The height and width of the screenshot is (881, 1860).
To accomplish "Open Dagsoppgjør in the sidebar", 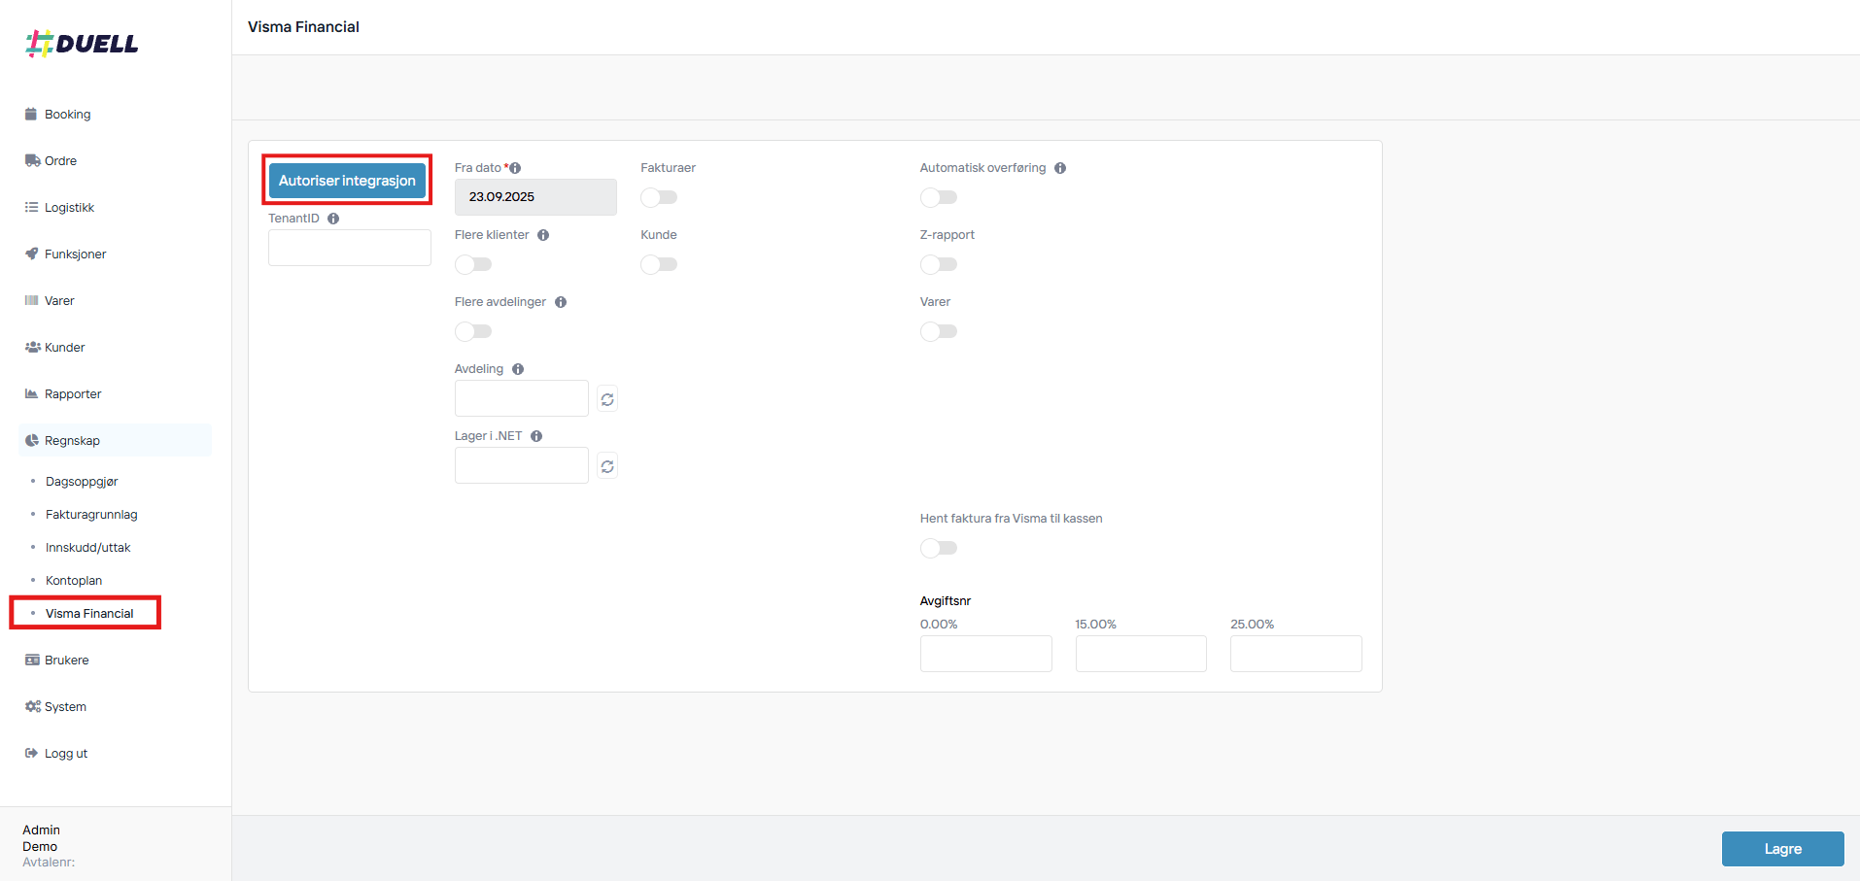I will 82,482.
